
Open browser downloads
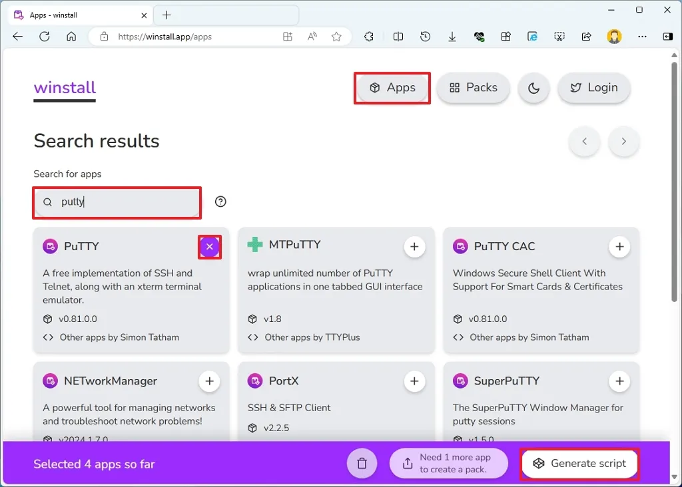point(452,37)
